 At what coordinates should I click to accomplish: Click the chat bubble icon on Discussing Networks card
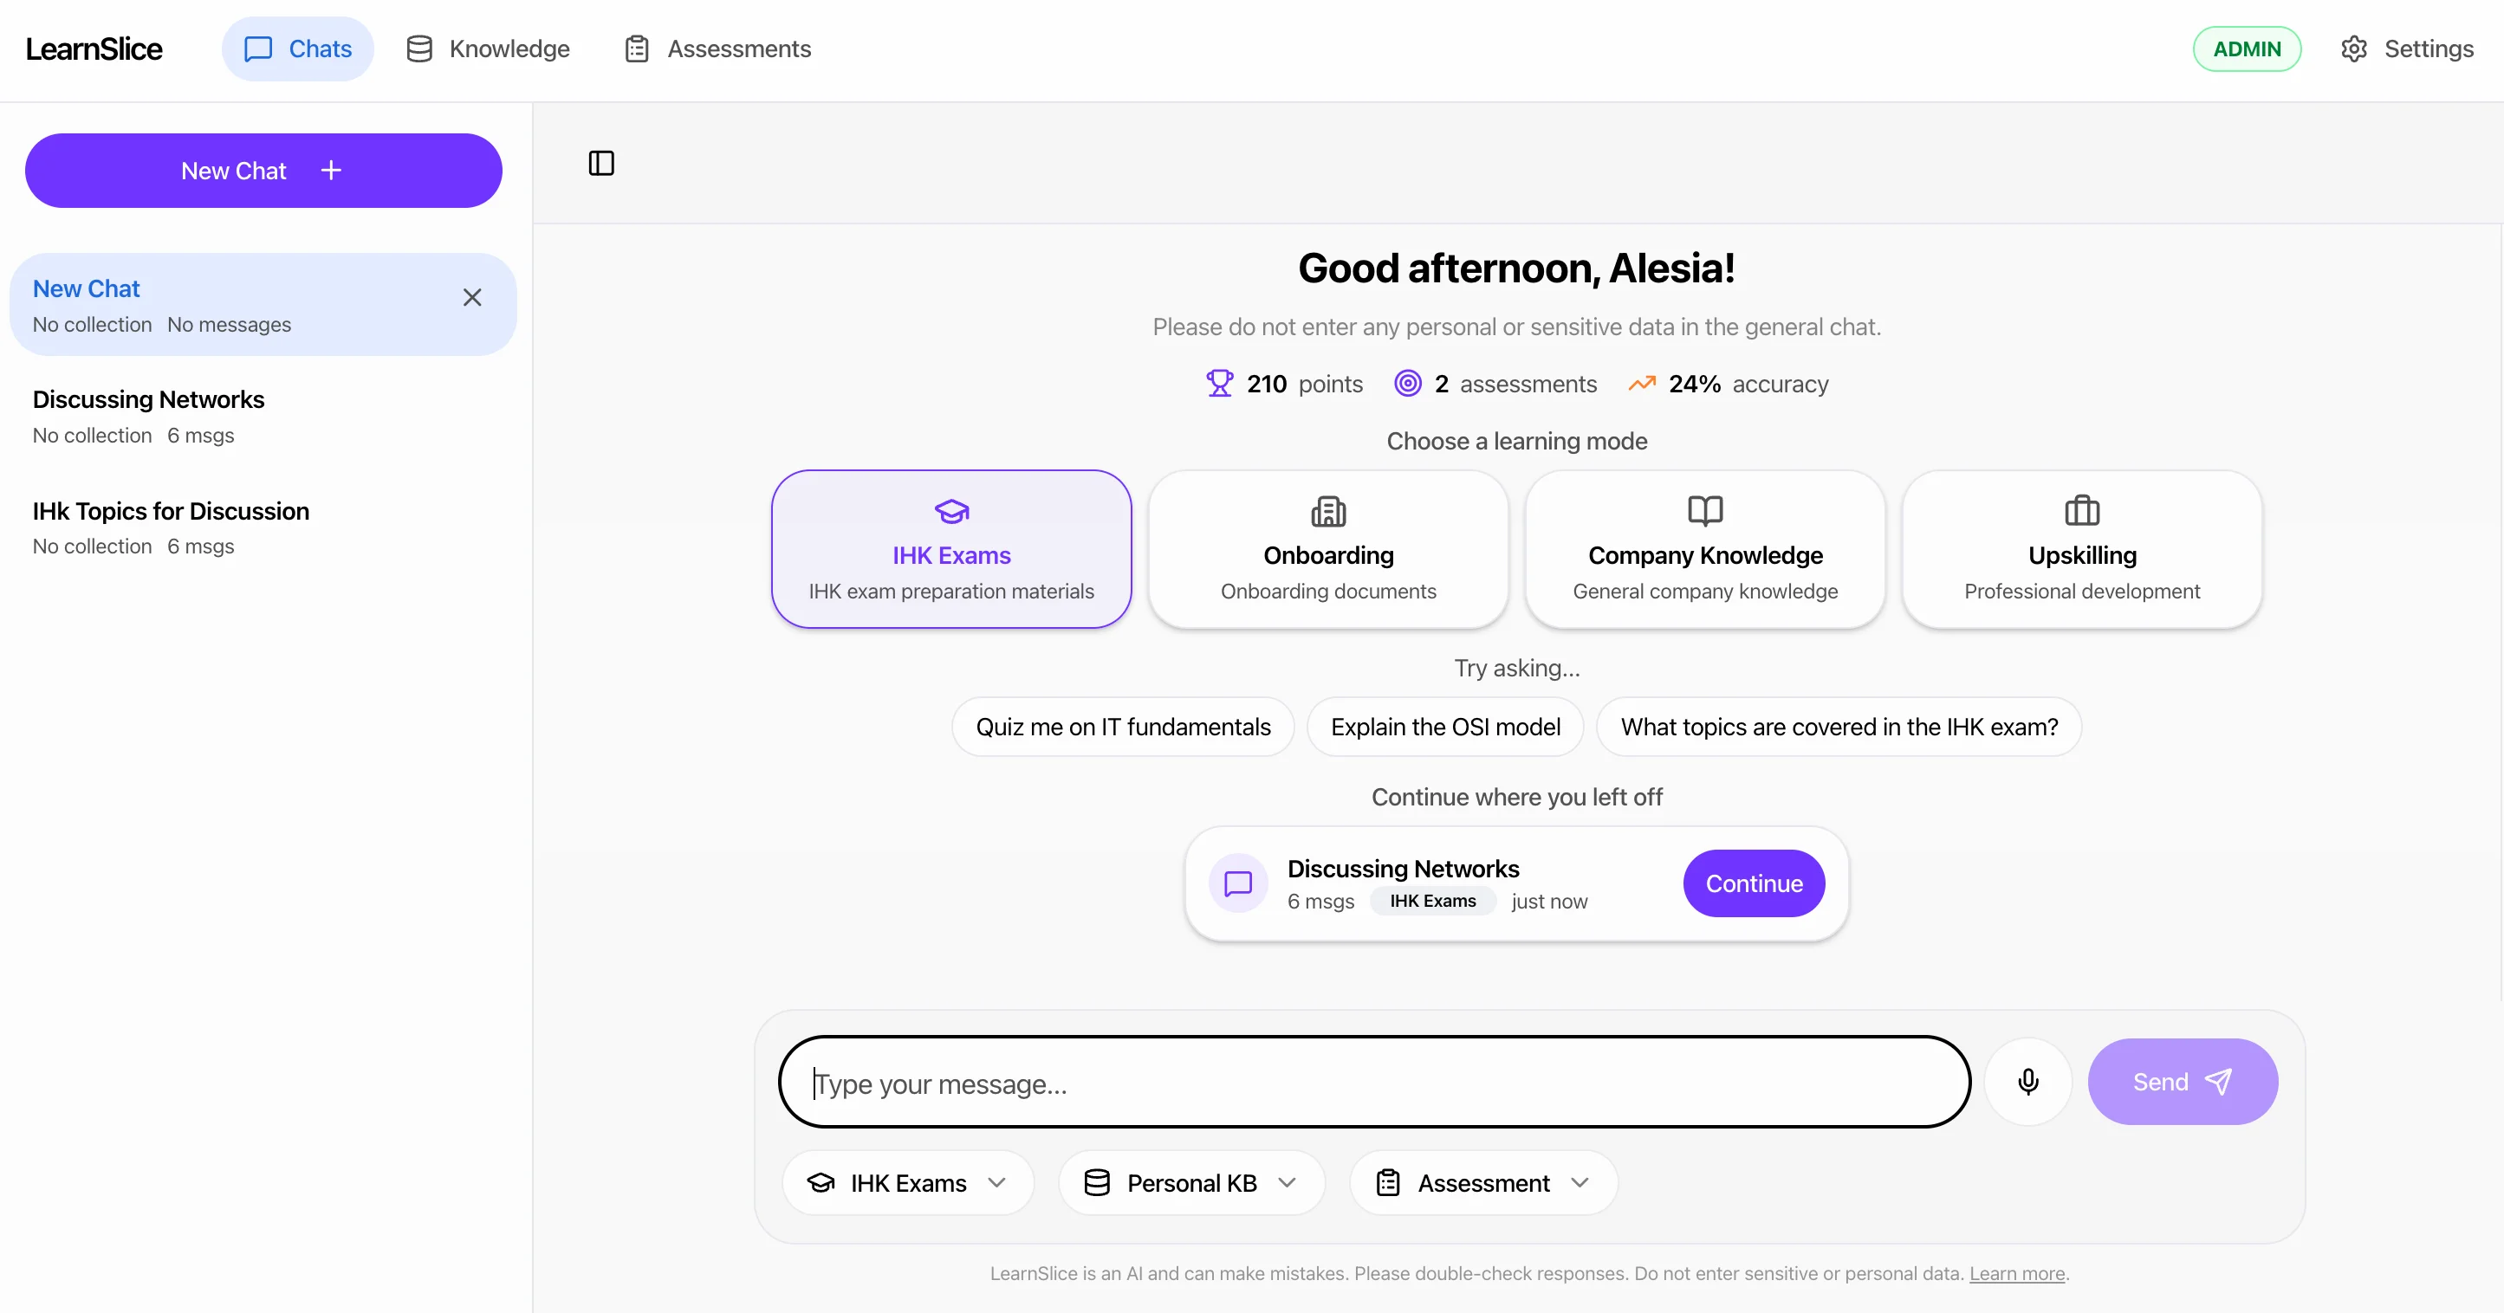(1237, 883)
